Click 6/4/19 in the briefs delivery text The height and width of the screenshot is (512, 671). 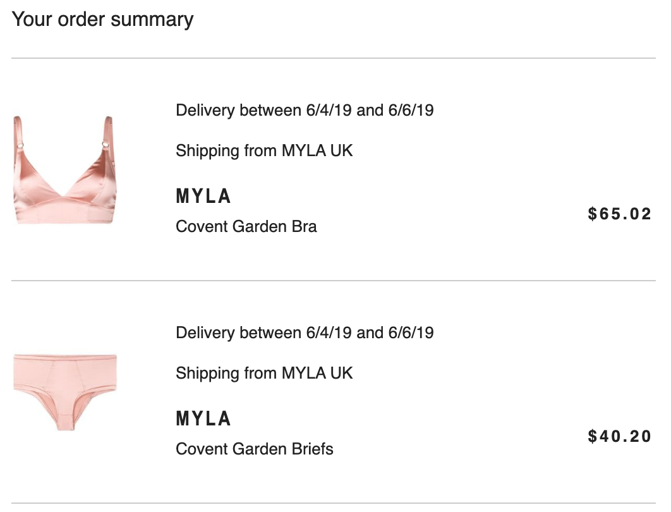[x=329, y=332]
